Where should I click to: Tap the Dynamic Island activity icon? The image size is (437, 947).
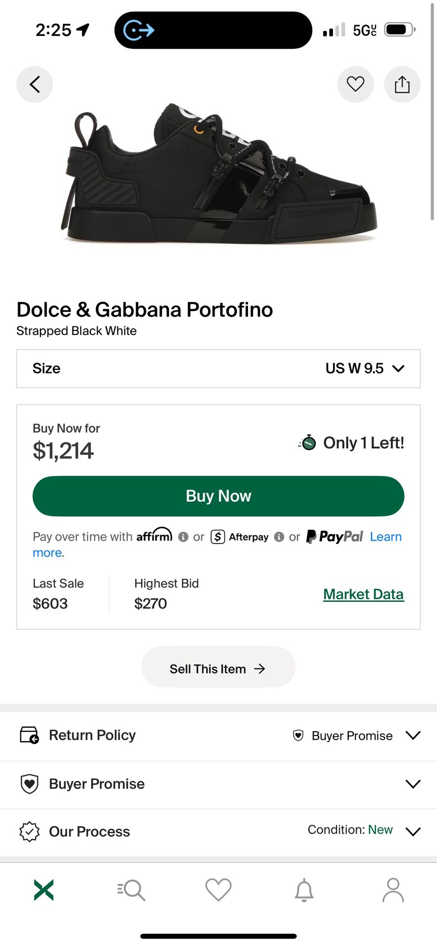[x=139, y=30]
